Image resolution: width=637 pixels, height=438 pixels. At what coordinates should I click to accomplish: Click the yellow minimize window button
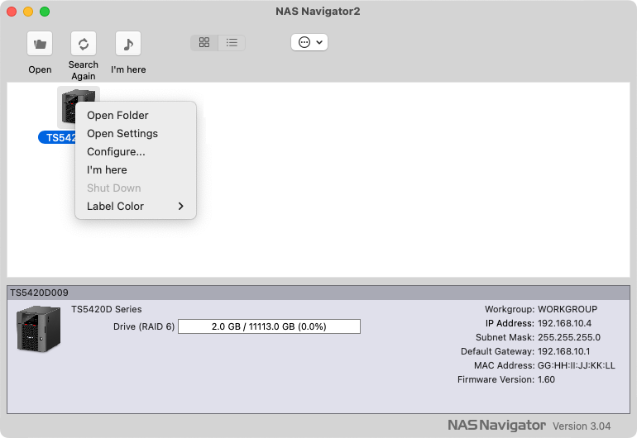(28, 12)
